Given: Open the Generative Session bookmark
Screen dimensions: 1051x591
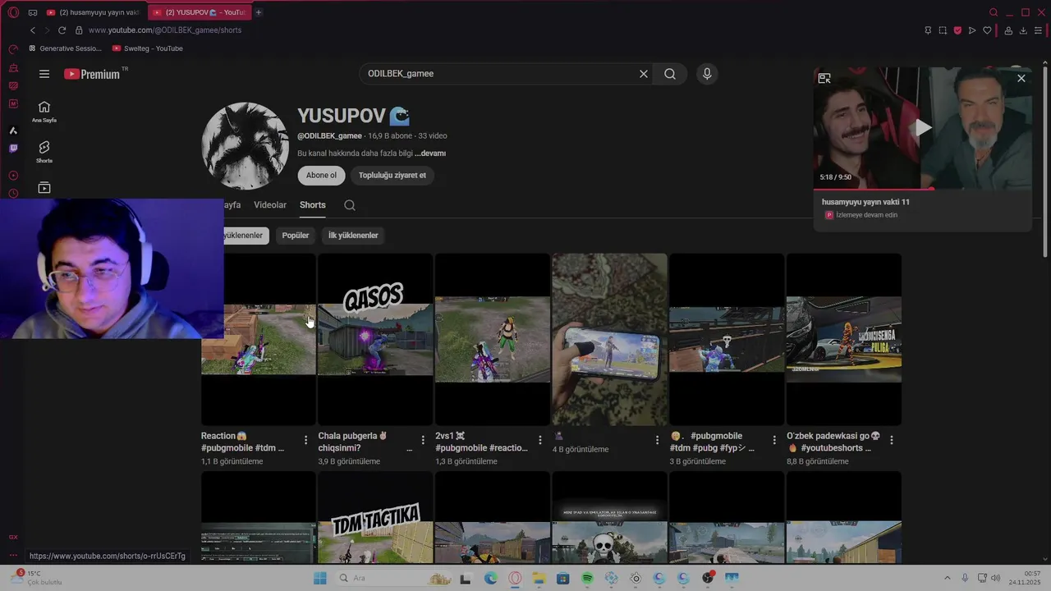Looking at the screenshot, I should point(65,48).
